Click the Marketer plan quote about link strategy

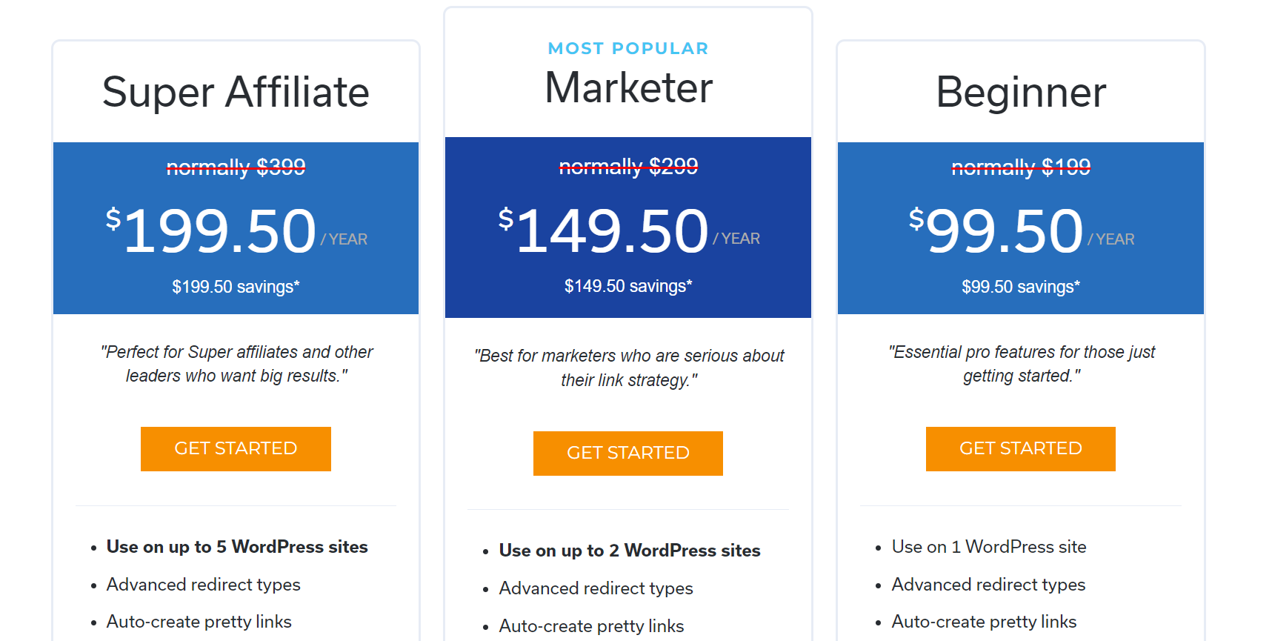tap(628, 368)
